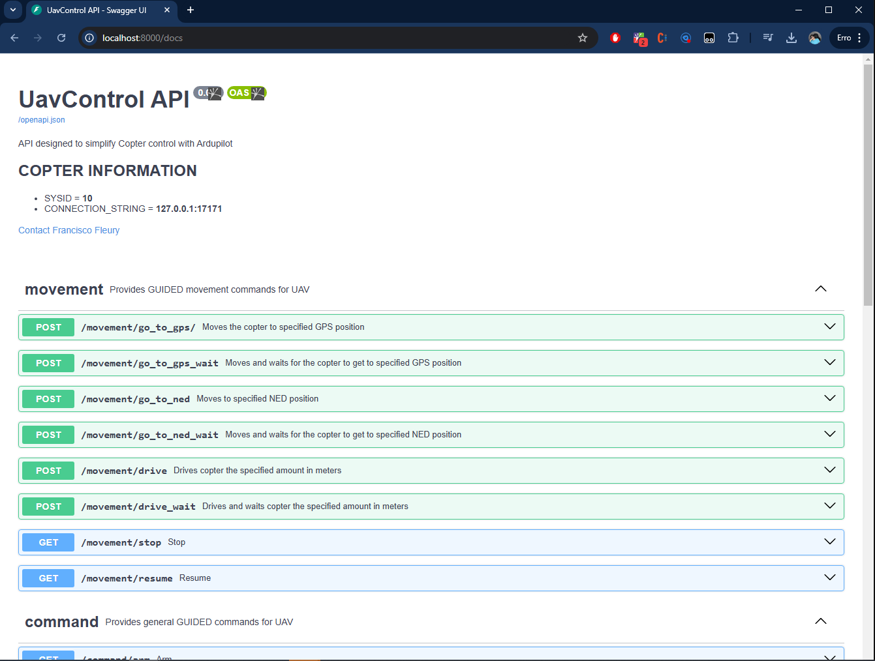Expand the /movement/resume endpoint
This screenshot has width=875, height=661.
point(830,578)
